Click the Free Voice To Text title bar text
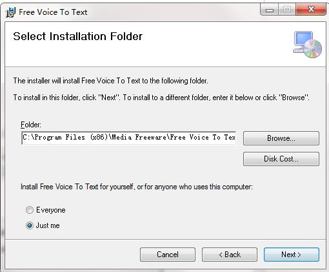The width and height of the screenshot is (329, 272). tap(53, 12)
